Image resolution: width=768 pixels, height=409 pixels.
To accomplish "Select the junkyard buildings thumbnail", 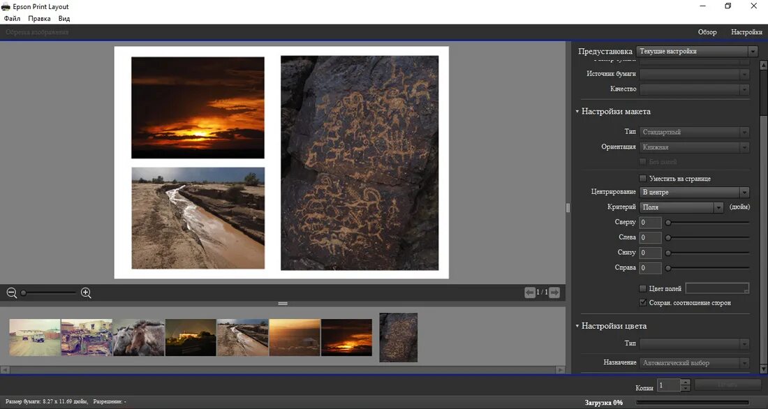I will [87, 338].
